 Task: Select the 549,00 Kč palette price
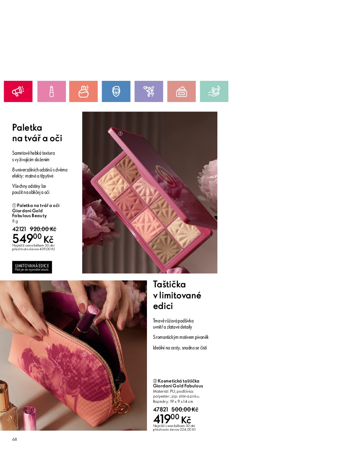(33, 238)
